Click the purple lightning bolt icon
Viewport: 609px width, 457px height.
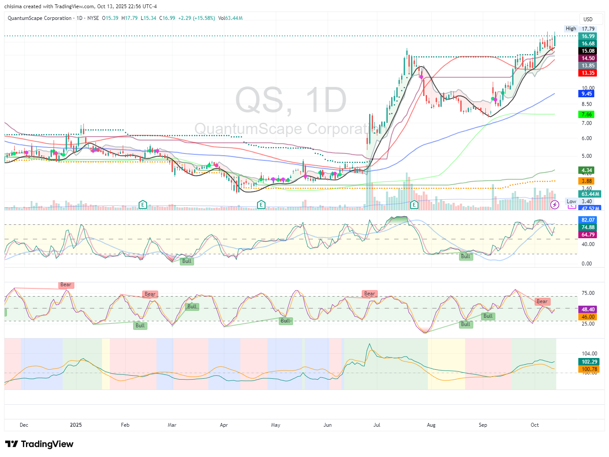click(x=555, y=205)
